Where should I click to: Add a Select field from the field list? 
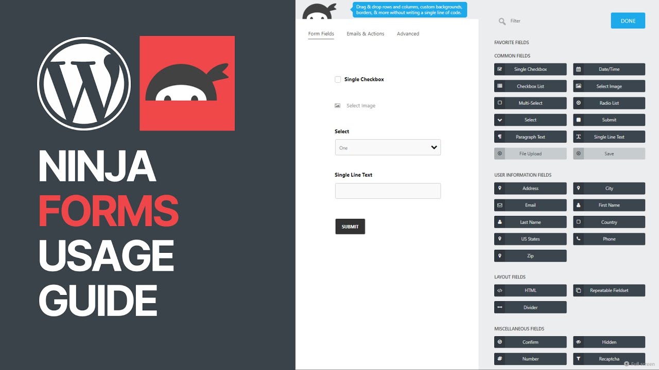[530, 120]
